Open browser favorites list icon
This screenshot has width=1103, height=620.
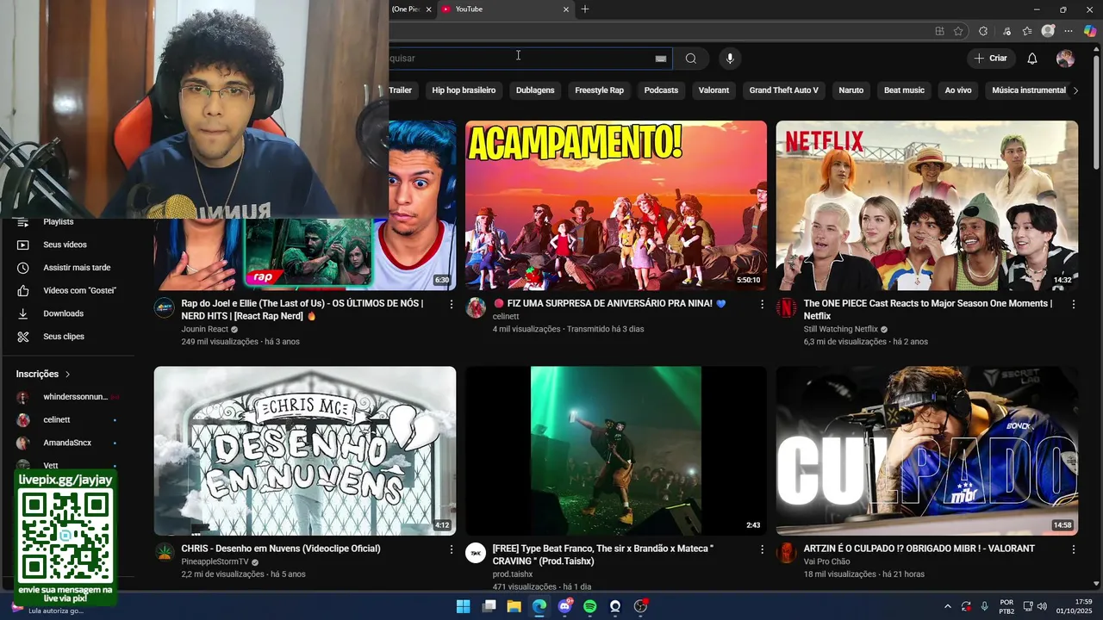tap(1027, 31)
